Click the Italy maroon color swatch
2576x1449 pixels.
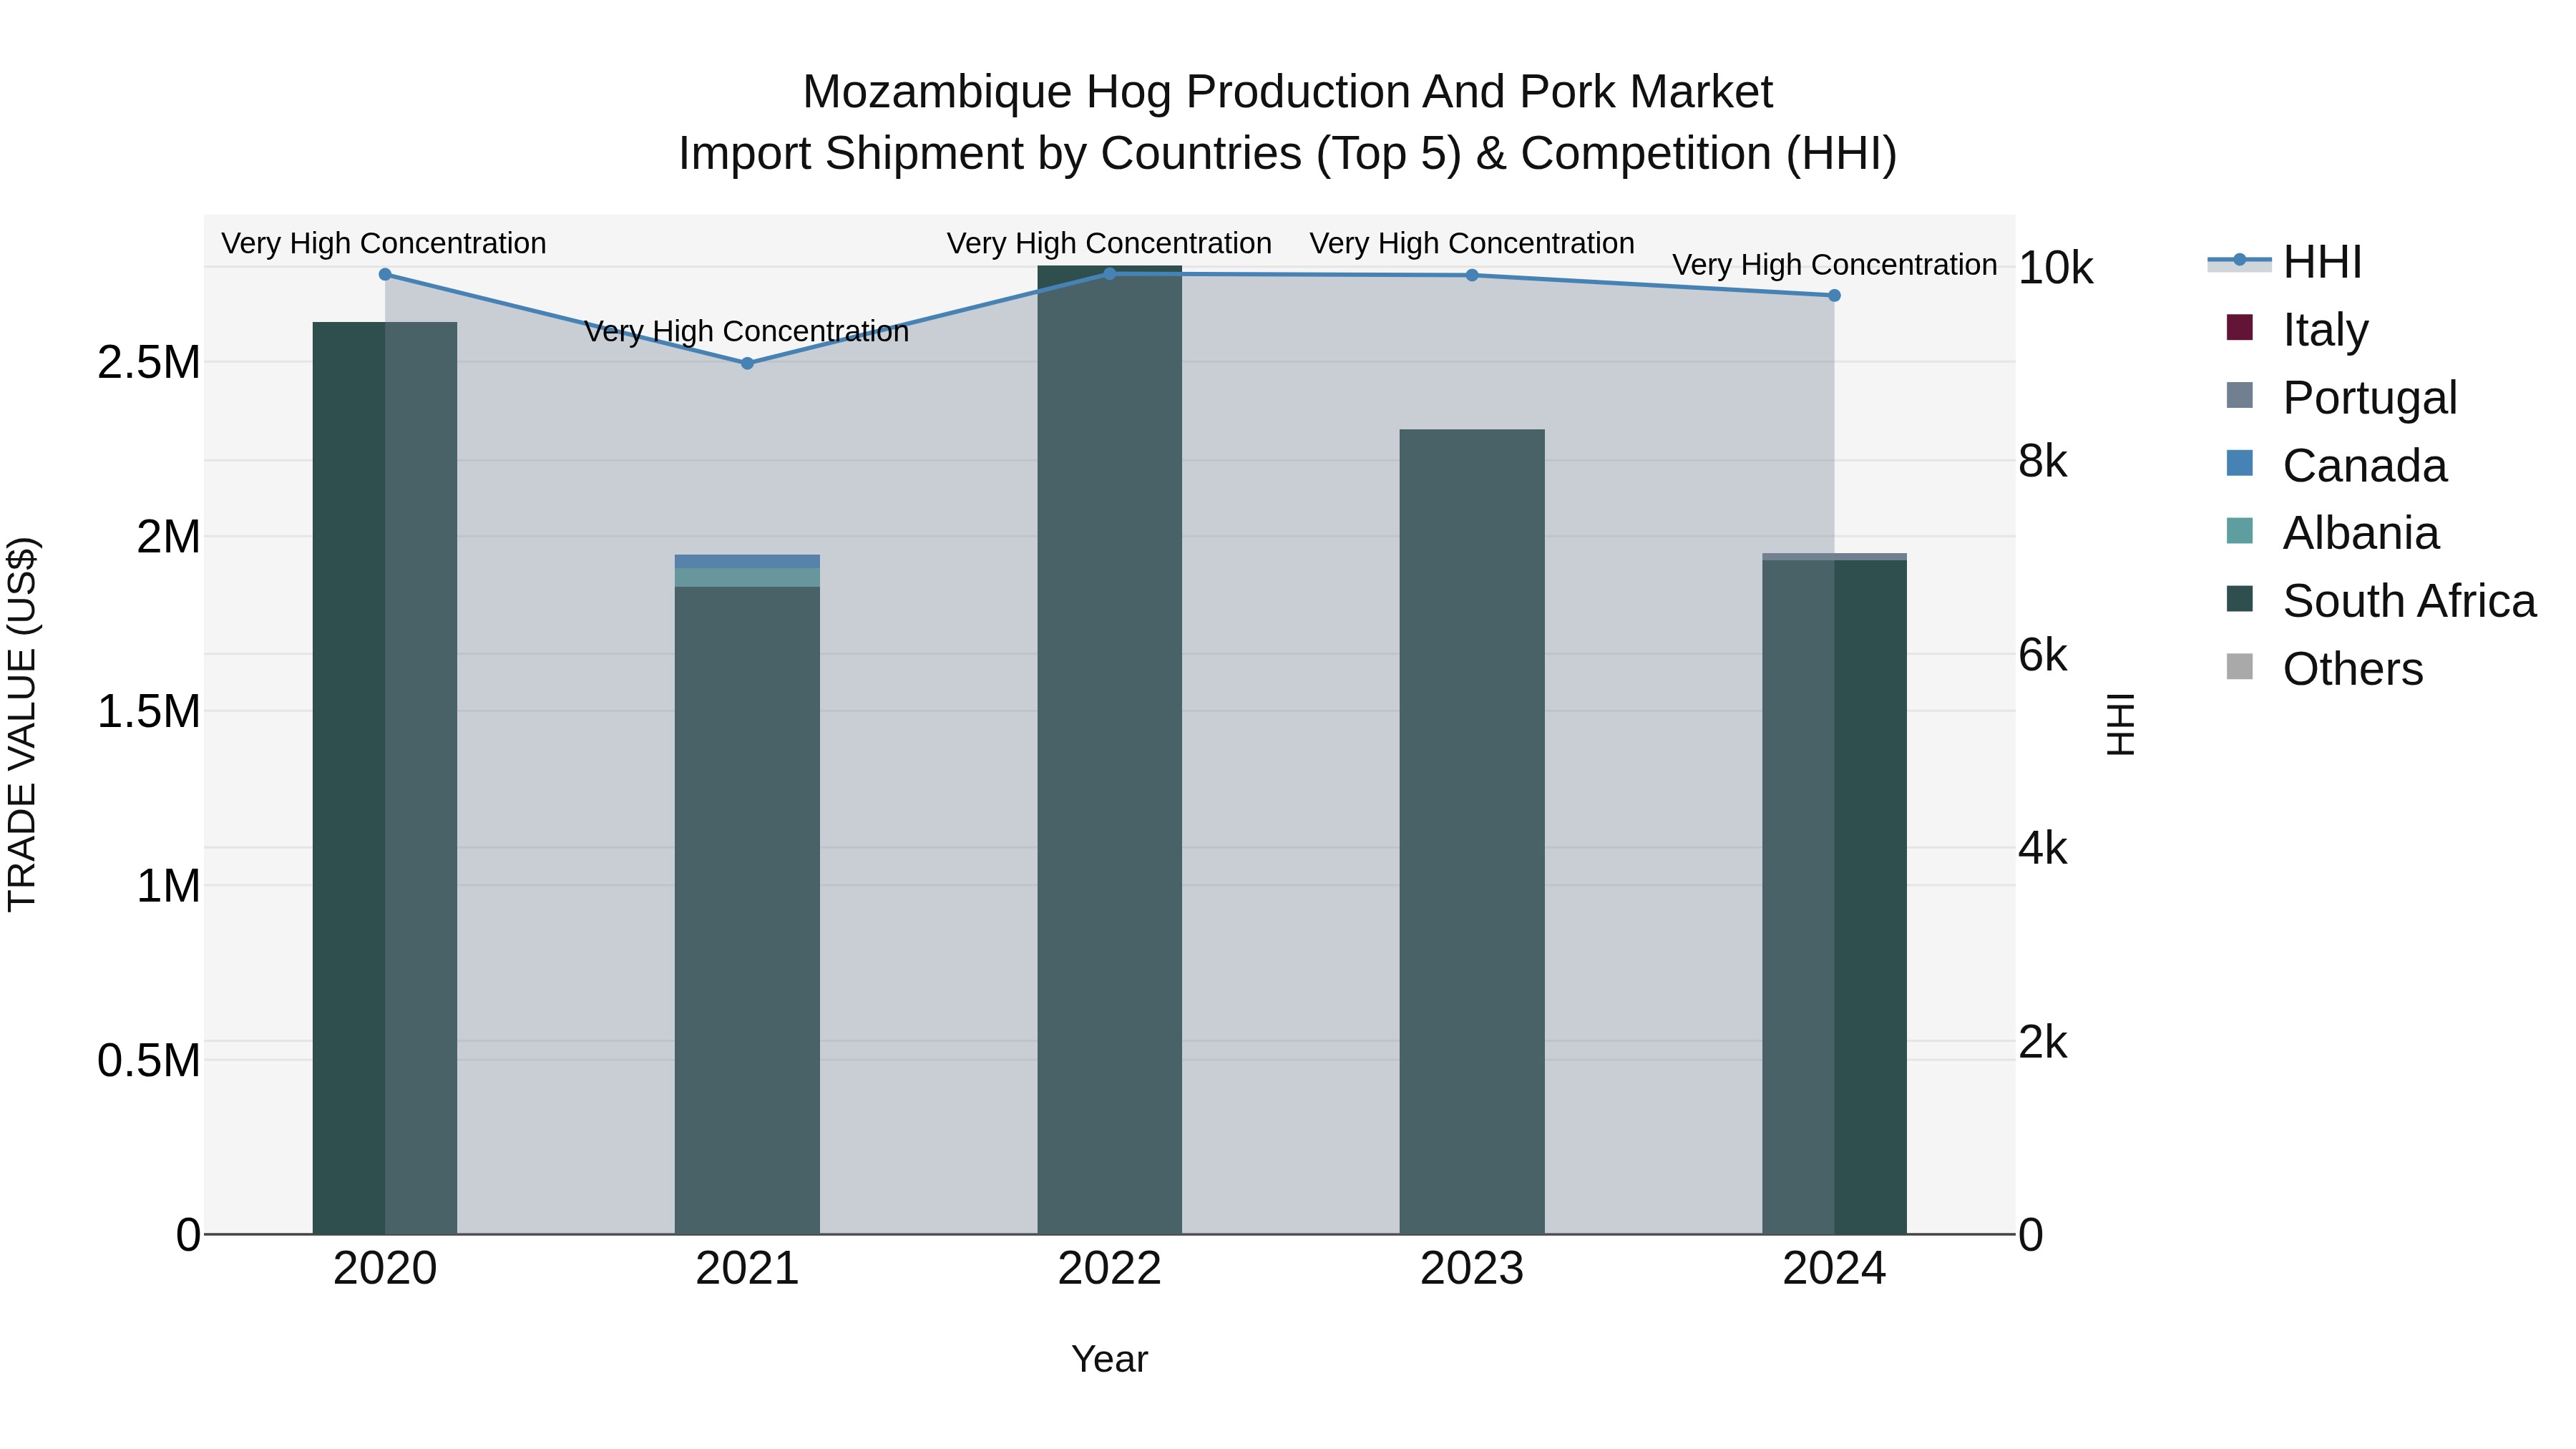coord(2240,327)
